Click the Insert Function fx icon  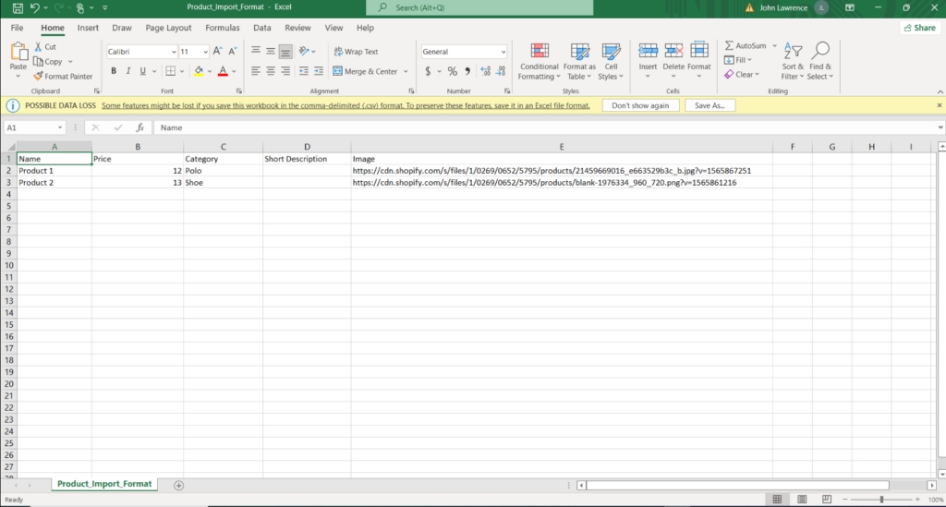click(x=139, y=127)
